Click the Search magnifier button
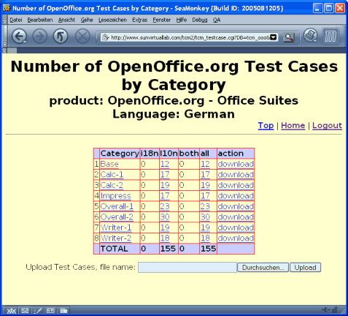The image size is (348, 316). point(289,37)
